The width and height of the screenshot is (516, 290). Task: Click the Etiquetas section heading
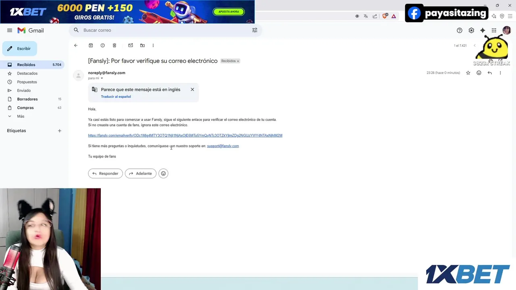(16, 130)
